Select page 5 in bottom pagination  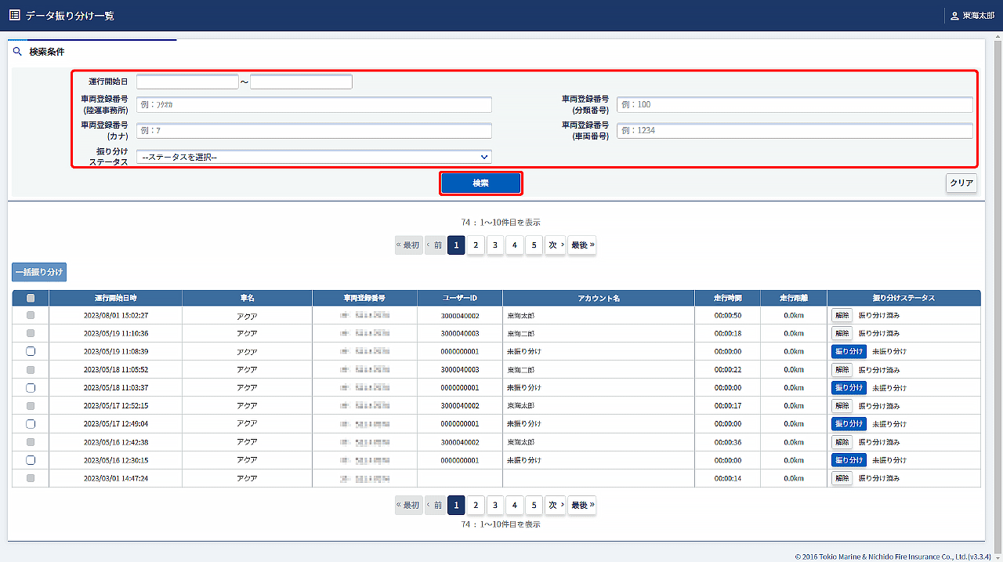coord(533,506)
